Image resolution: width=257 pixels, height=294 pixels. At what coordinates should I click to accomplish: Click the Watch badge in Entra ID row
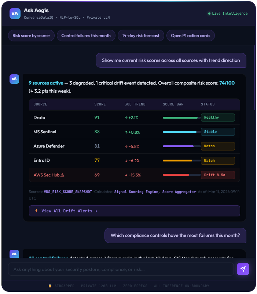[x=218, y=161]
